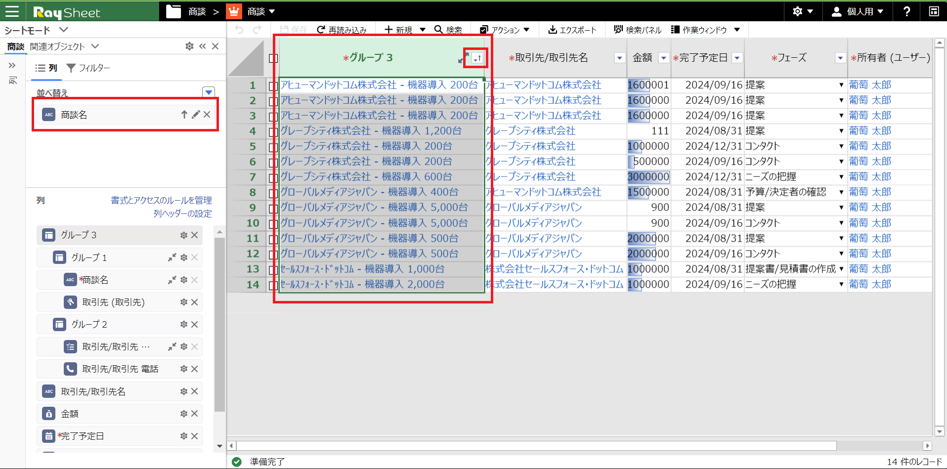Remove グループ 3 from column list
The image size is (947, 469).
coord(195,235)
